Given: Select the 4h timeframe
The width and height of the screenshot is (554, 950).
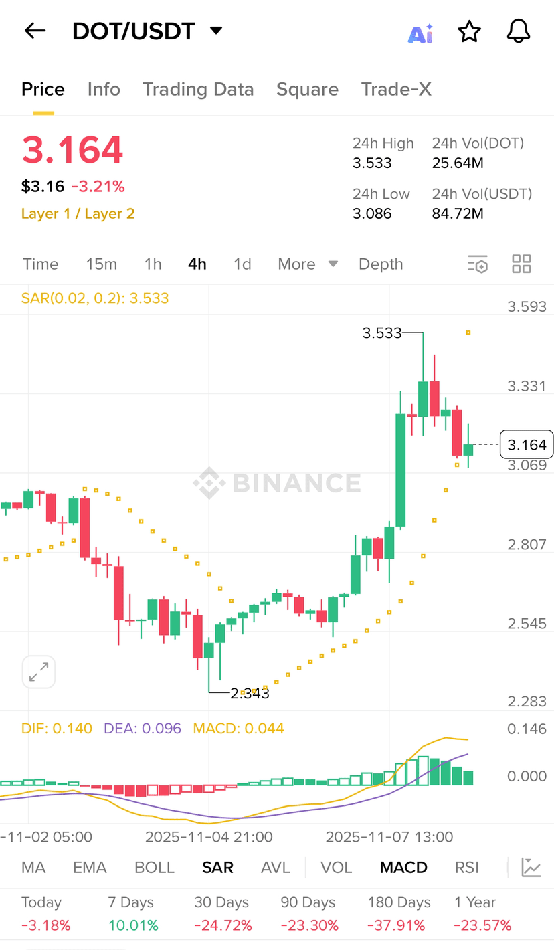Looking at the screenshot, I should tap(197, 264).
